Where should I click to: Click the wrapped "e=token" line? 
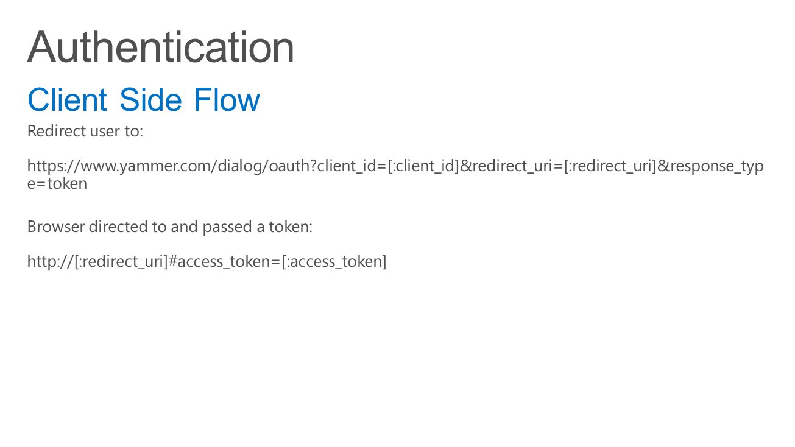pyautogui.click(x=57, y=183)
